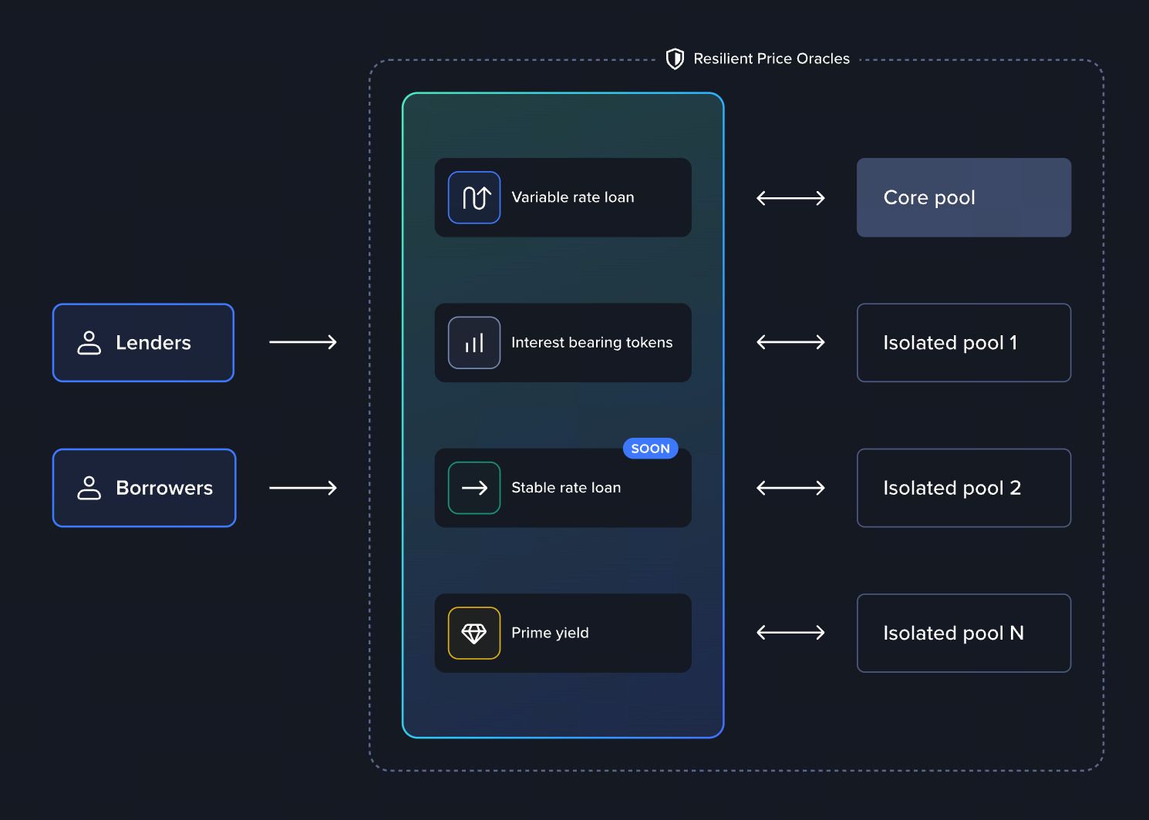Click the person icon in Lenders box
This screenshot has height=820, width=1149.
89,343
